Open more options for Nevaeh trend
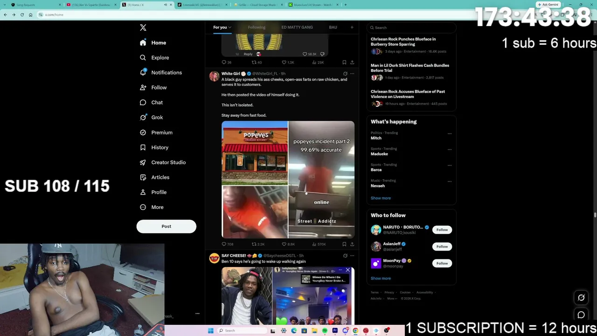Image resolution: width=597 pixels, height=336 pixels. tap(450, 181)
